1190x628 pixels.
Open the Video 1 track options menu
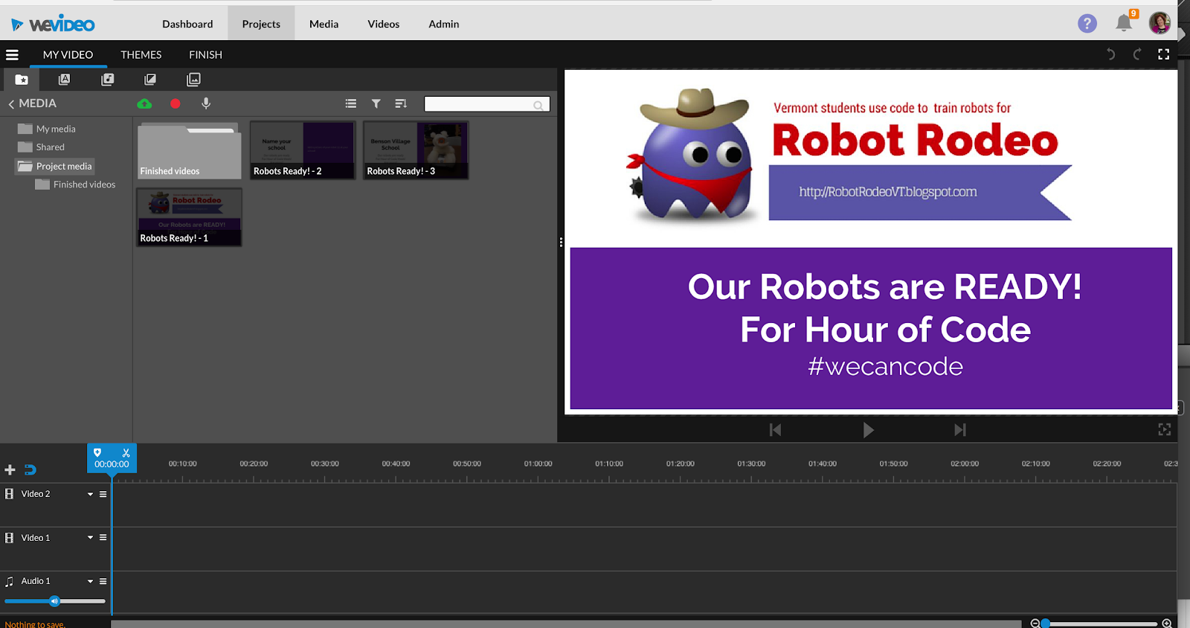pos(103,537)
